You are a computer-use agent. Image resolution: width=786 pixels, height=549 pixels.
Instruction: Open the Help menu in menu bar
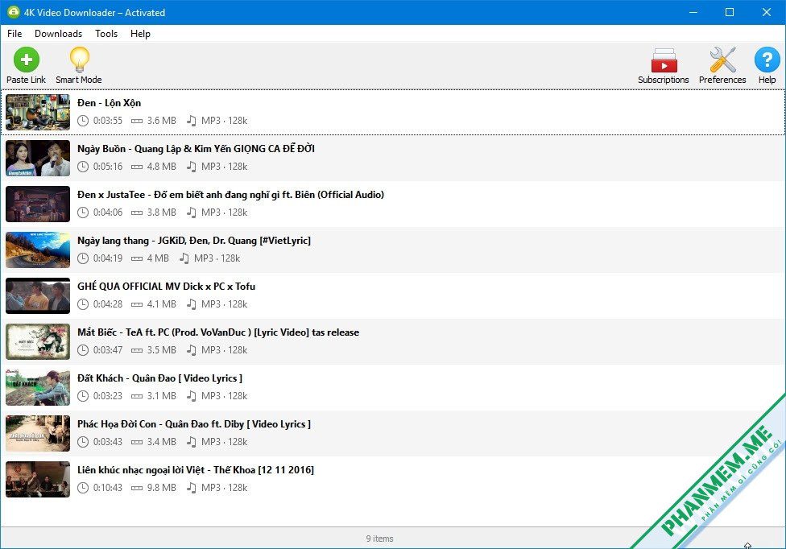click(x=140, y=34)
